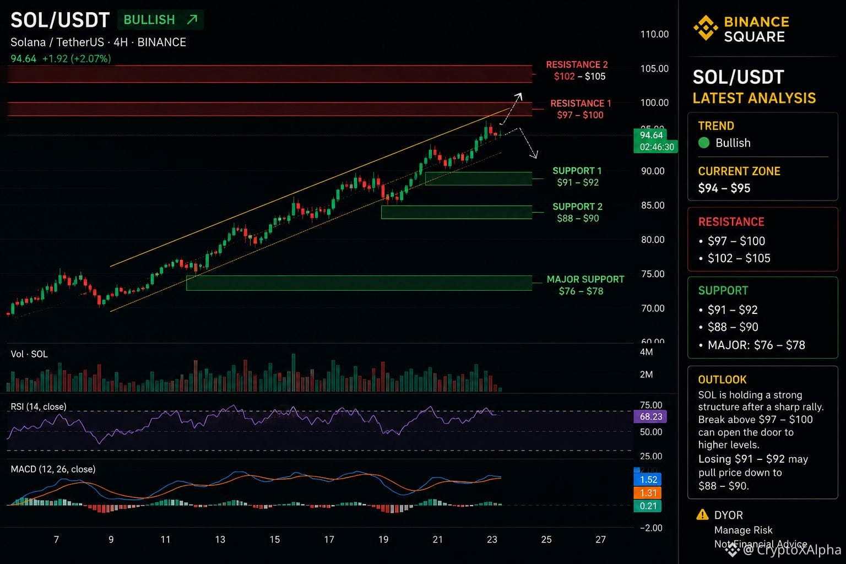The width and height of the screenshot is (846, 564).
Task: Click the yellow warning triangle beside DYOR
Action: tap(702, 515)
